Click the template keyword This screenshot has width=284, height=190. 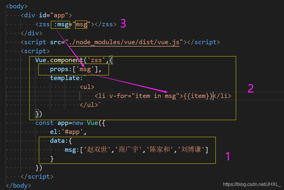[x=65, y=78]
